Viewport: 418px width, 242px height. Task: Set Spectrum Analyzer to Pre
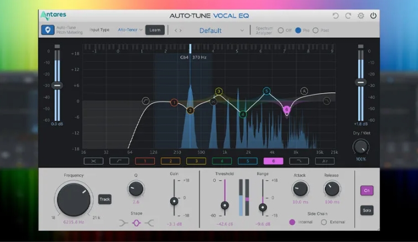(298, 30)
